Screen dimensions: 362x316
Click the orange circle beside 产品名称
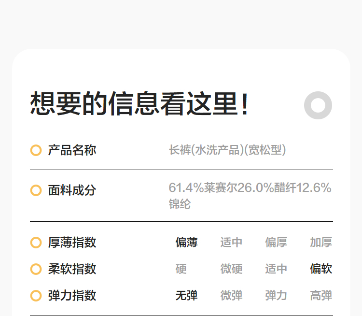tap(36, 150)
